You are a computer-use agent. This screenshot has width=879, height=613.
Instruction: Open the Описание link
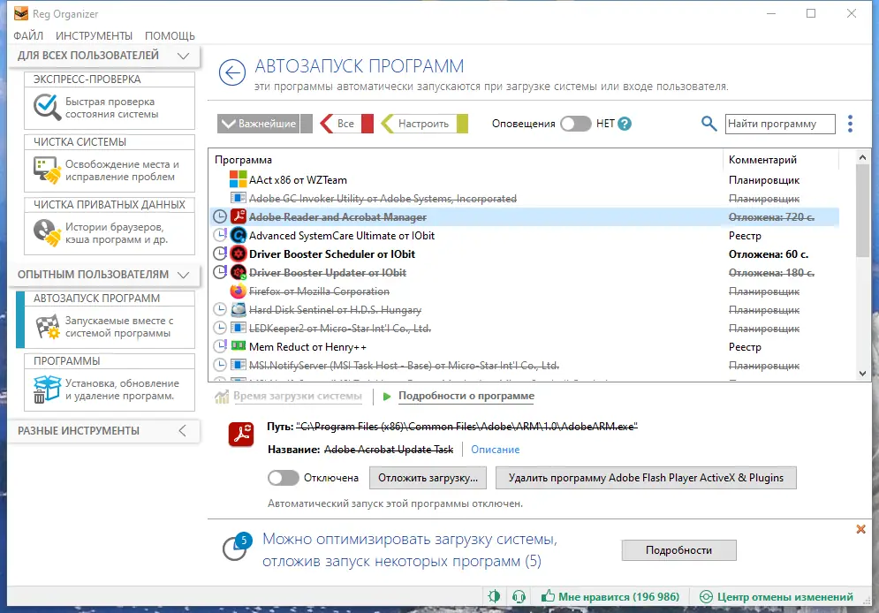495,450
